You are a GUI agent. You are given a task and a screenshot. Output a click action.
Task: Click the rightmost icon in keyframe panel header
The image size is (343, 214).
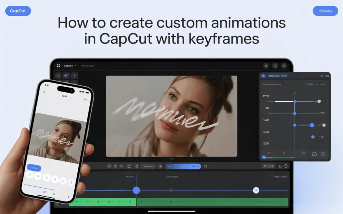pos(327,76)
